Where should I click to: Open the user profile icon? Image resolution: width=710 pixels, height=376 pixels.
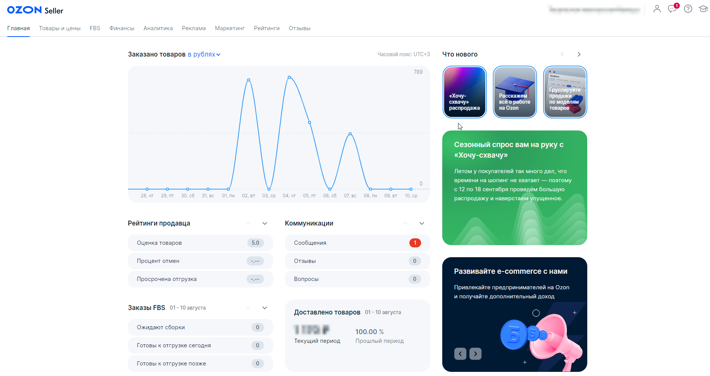(657, 9)
